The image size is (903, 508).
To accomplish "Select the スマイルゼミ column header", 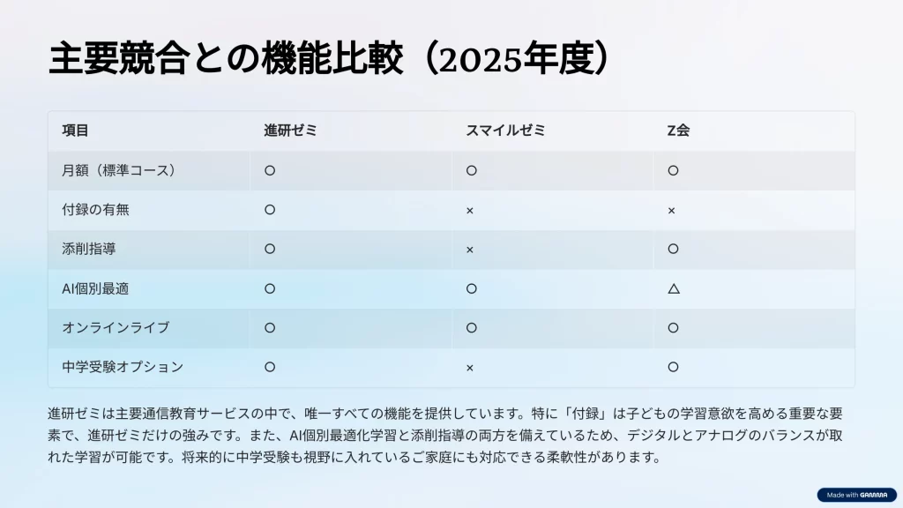I will 505,131.
